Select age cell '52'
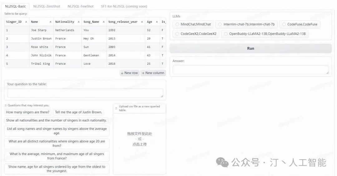 point(152,30)
